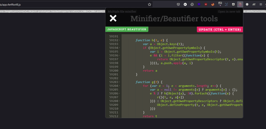Collapse the fold at line 59192

point(119,41)
